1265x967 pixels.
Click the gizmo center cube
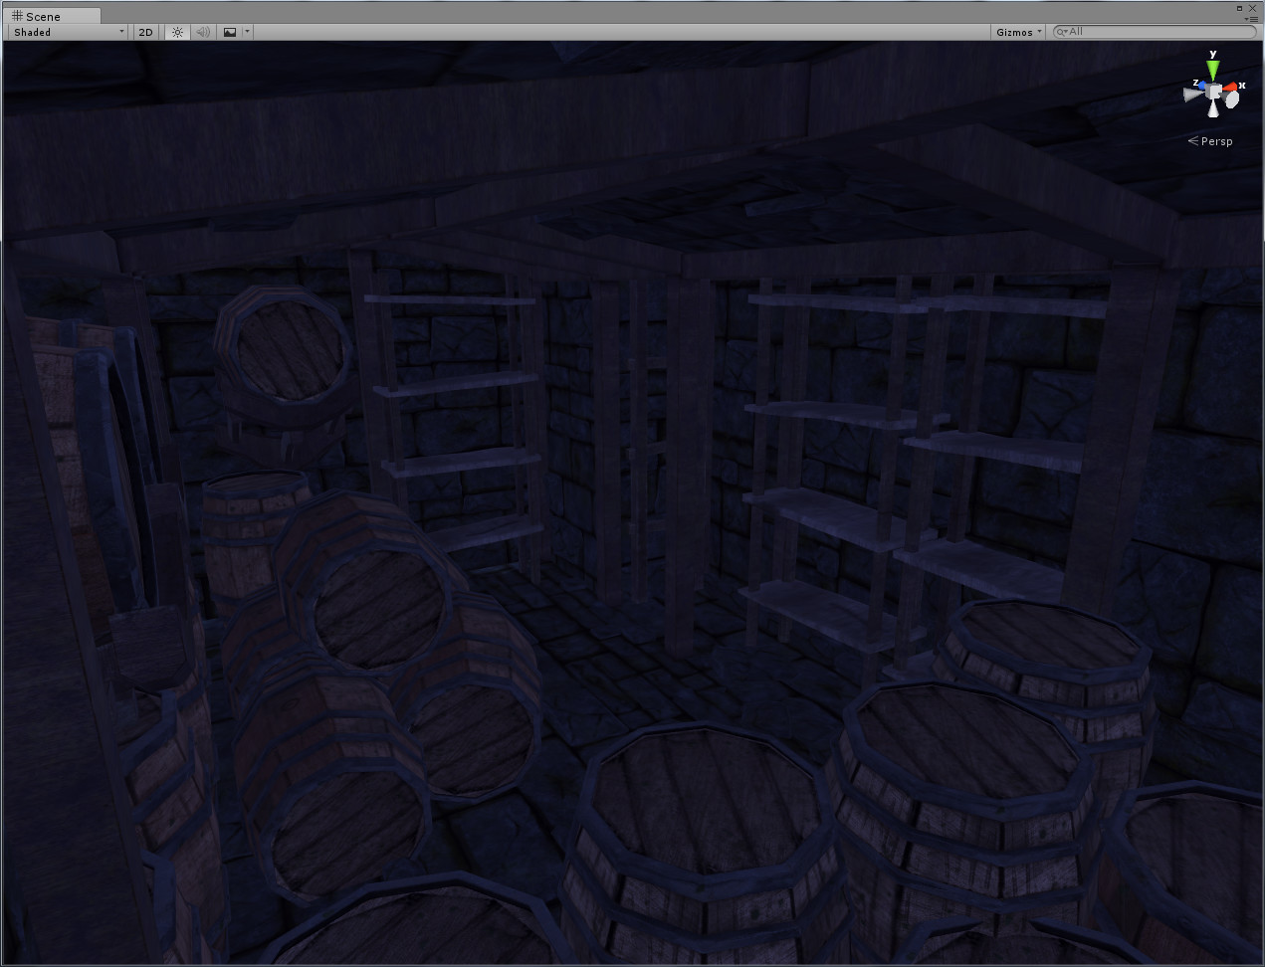pyautogui.click(x=1213, y=91)
